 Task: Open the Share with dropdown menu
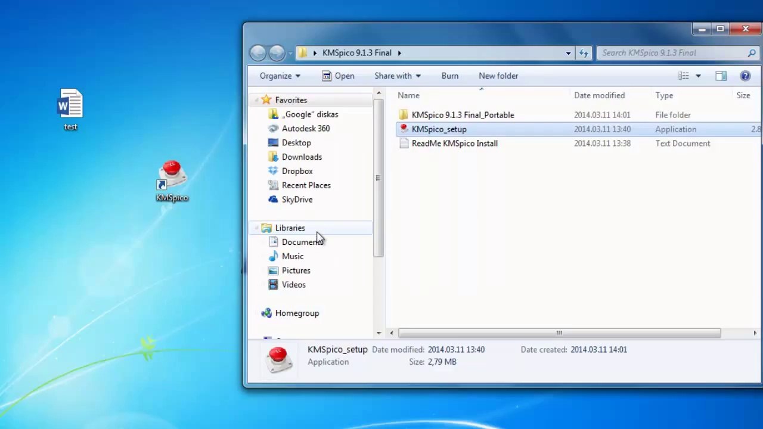398,76
